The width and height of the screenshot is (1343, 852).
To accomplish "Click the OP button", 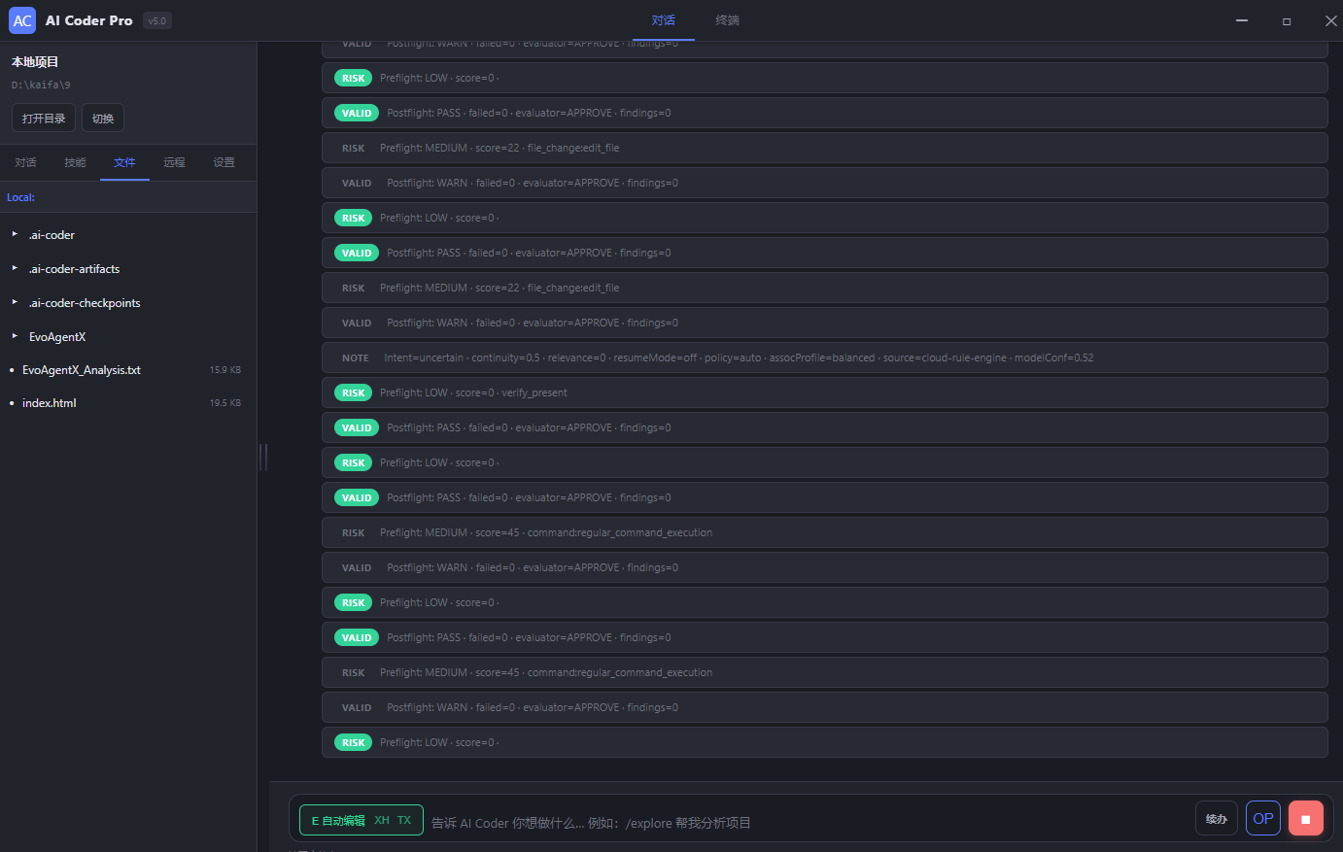I will [x=1263, y=819].
